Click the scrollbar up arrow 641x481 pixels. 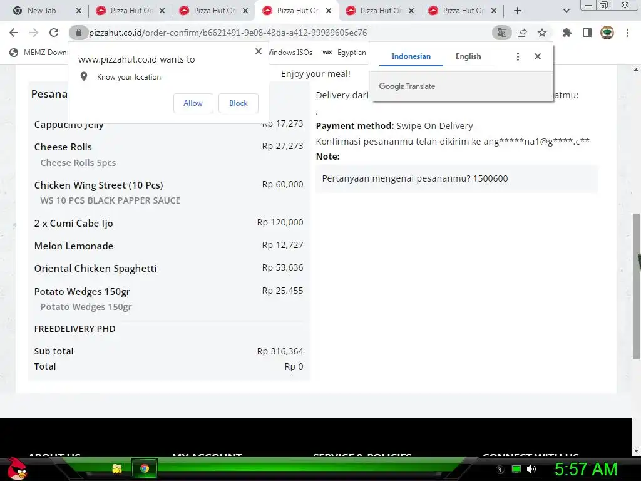click(x=636, y=70)
